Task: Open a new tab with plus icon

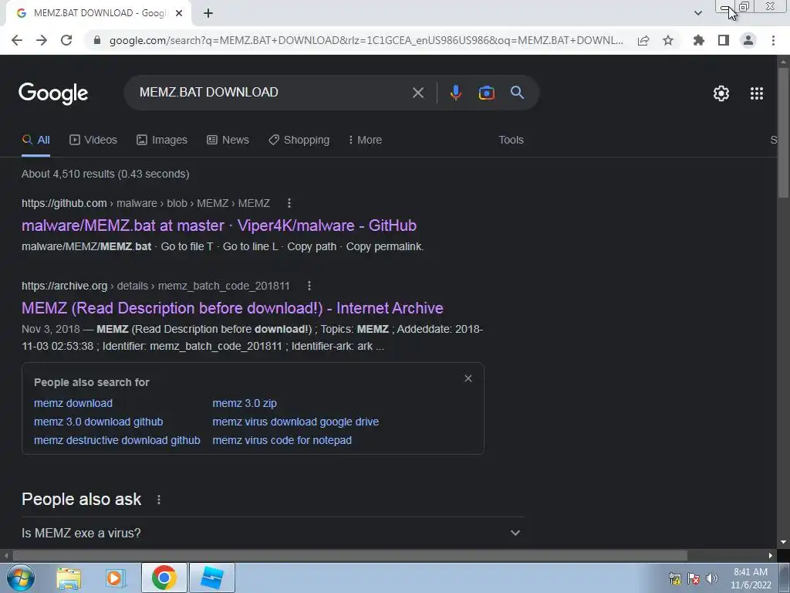Action: pyautogui.click(x=208, y=14)
